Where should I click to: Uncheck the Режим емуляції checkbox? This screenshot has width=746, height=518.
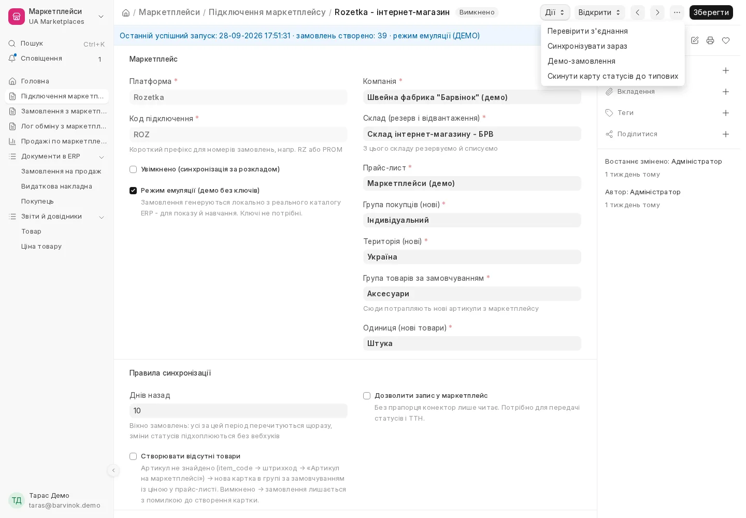point(133,191)
